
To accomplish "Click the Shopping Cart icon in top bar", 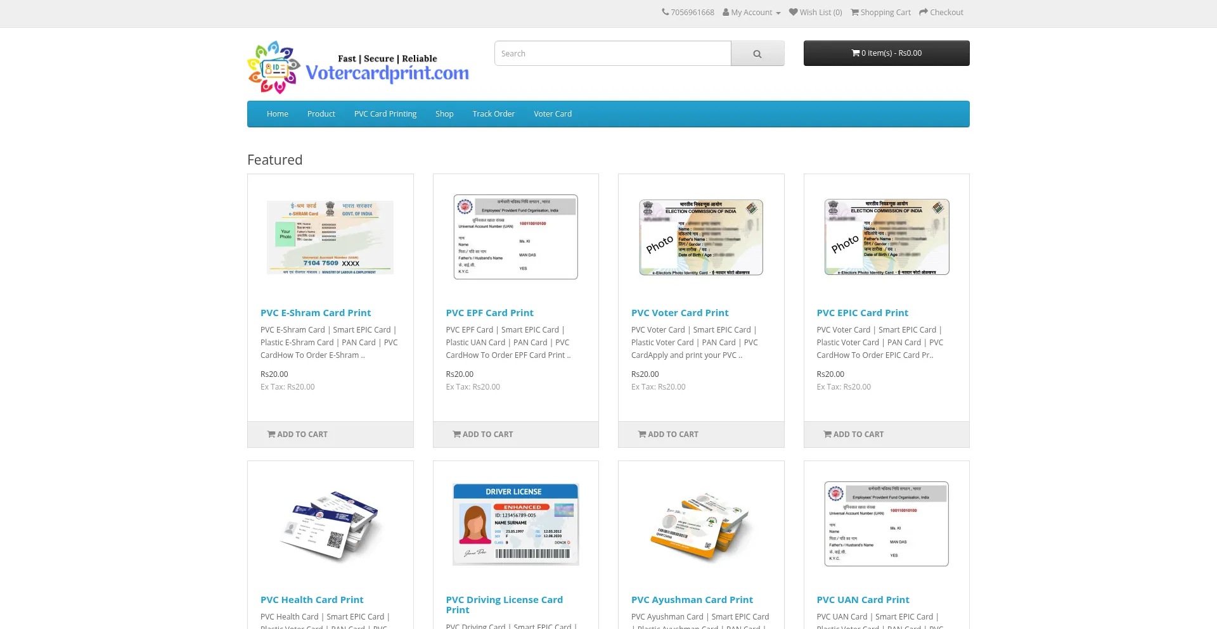I will tap(854, 12).
